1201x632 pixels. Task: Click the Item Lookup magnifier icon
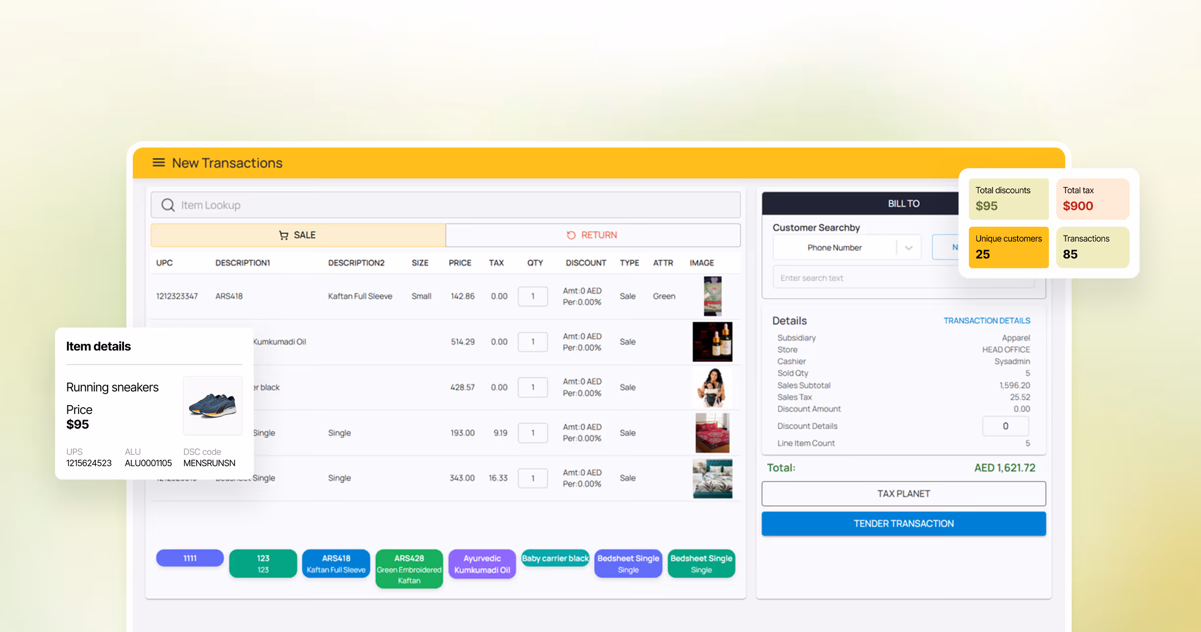tap(167, 205)
